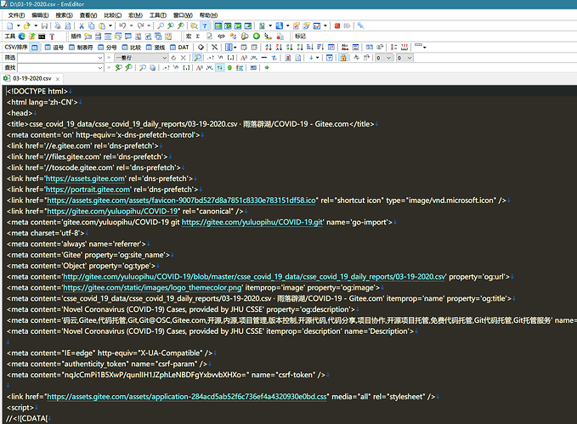This screenshot has height=424, width=577.
Task: Click the New file icon
Action: (x=8, y=26)
